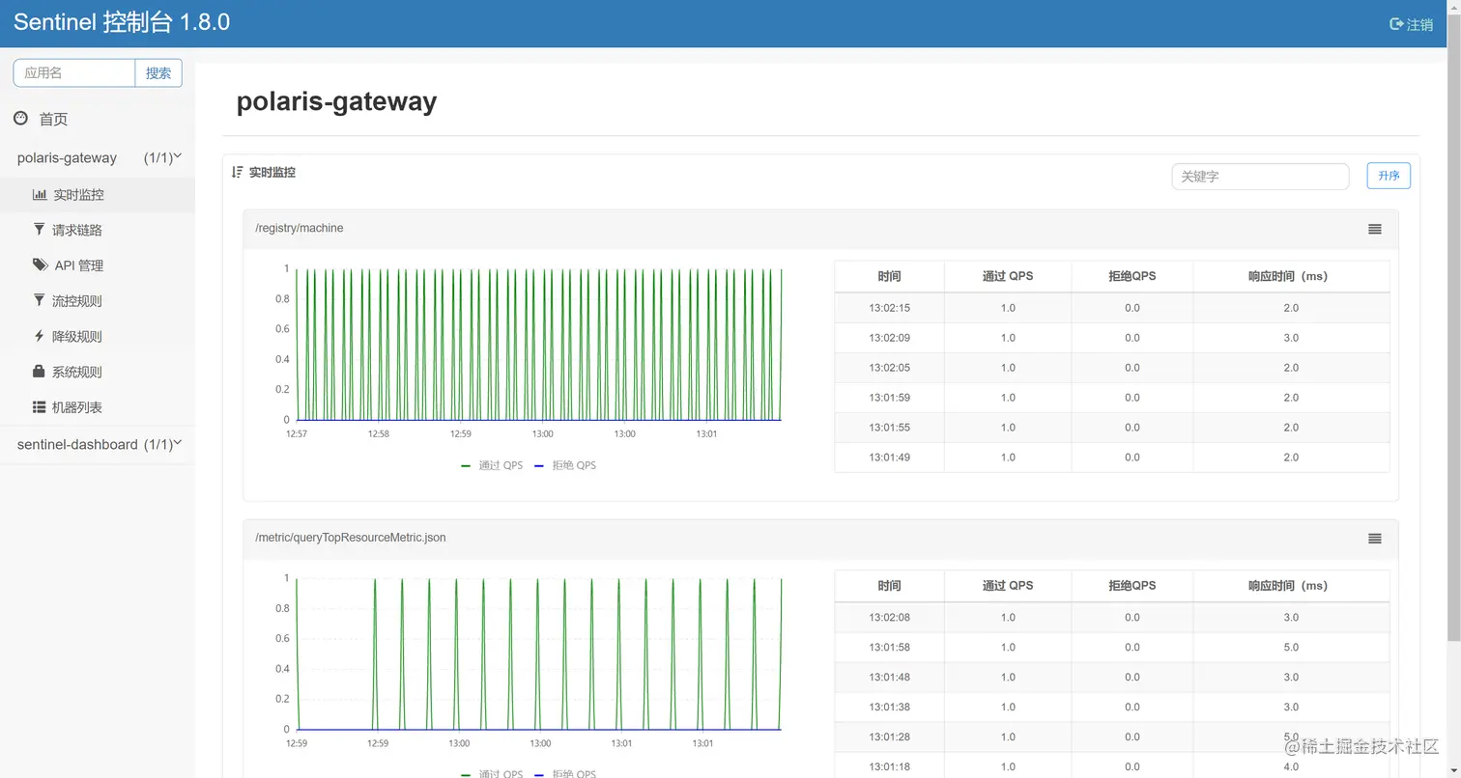Click the tags icon beside API 管理
1461x778 pixels.
(40, 264)
